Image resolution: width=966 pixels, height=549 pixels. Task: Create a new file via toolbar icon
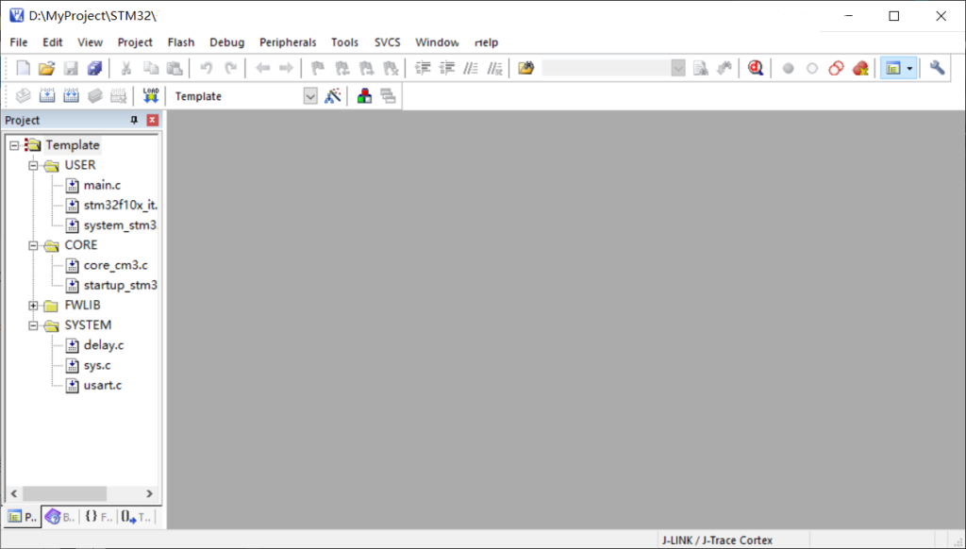pos(23,68)
